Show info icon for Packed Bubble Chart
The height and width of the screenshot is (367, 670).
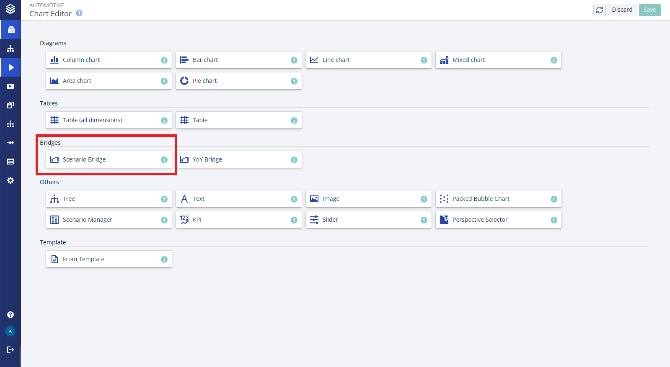coord(554,199)
